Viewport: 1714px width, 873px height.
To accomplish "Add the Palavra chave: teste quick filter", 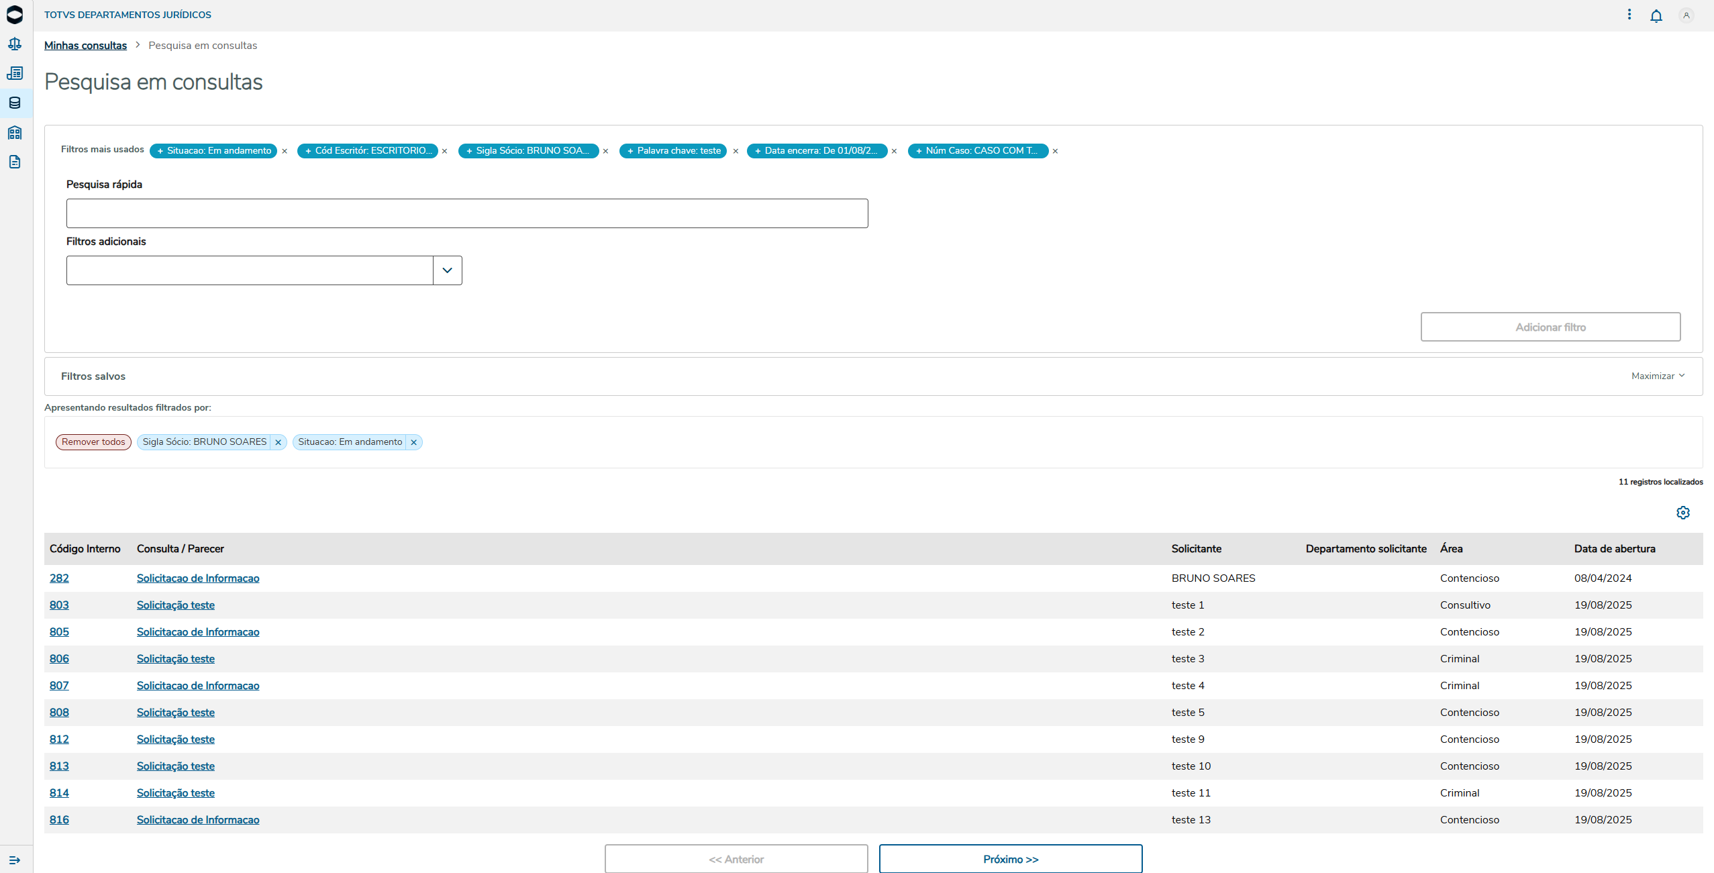I will [x=672, y=151].
